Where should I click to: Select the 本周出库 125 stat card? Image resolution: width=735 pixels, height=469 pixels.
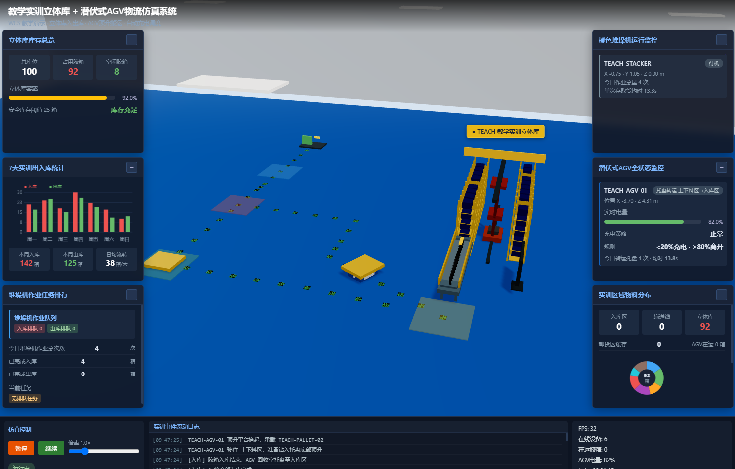pyautogui.click(x=73, y=259)
